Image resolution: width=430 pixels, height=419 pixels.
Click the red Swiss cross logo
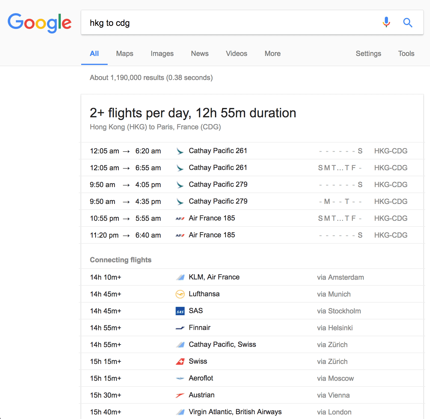click(x=180, y=362)
